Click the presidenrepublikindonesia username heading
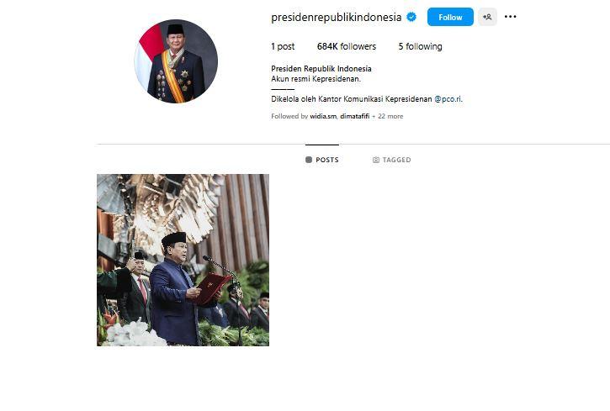610x411 pixels. point(336,18)
